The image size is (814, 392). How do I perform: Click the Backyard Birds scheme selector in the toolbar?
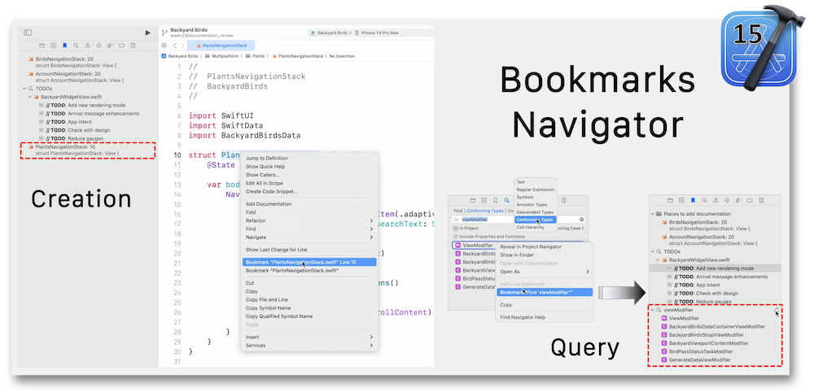(x=328, y=33)
